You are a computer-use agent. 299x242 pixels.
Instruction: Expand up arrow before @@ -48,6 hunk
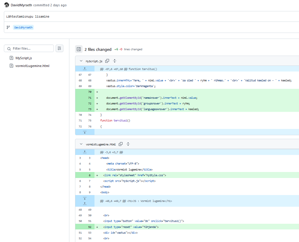[x=85, y=204]
